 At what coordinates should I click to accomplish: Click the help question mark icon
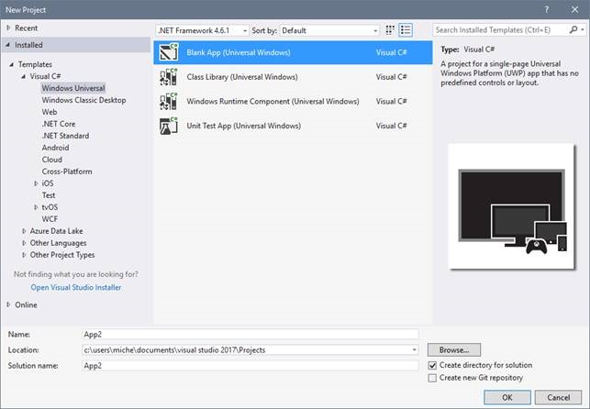(x=548, y=8)
